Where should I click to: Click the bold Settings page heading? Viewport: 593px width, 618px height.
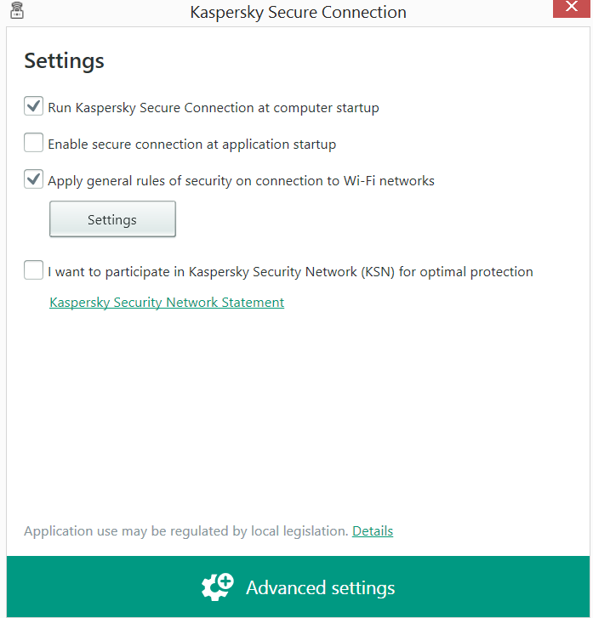pyautogui.click(x=64, y=60)
